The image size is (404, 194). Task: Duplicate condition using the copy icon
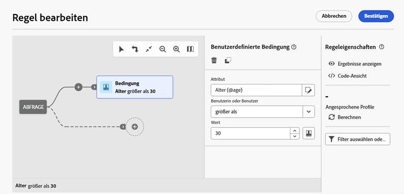[x=228, y=60]
